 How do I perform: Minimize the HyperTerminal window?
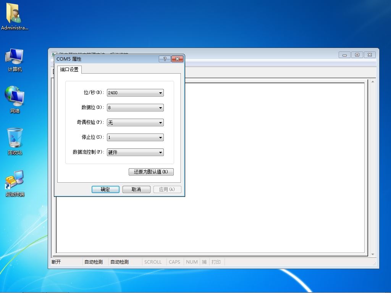(344, 55)
